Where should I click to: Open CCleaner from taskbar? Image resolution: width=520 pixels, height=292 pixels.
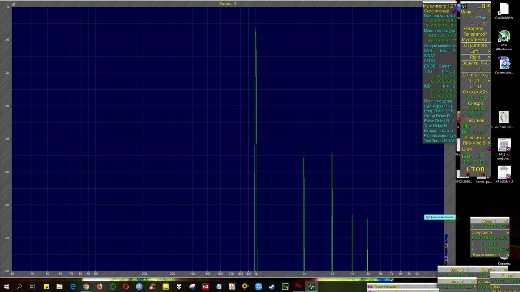[x=152, y=286]
